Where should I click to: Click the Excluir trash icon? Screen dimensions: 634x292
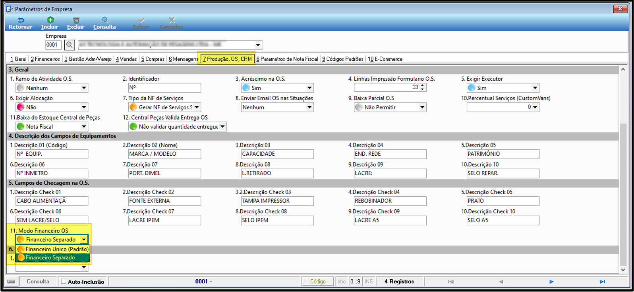76,20
